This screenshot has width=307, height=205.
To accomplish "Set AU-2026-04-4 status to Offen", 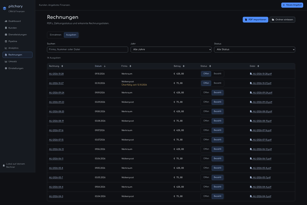I will click(206, 187).
